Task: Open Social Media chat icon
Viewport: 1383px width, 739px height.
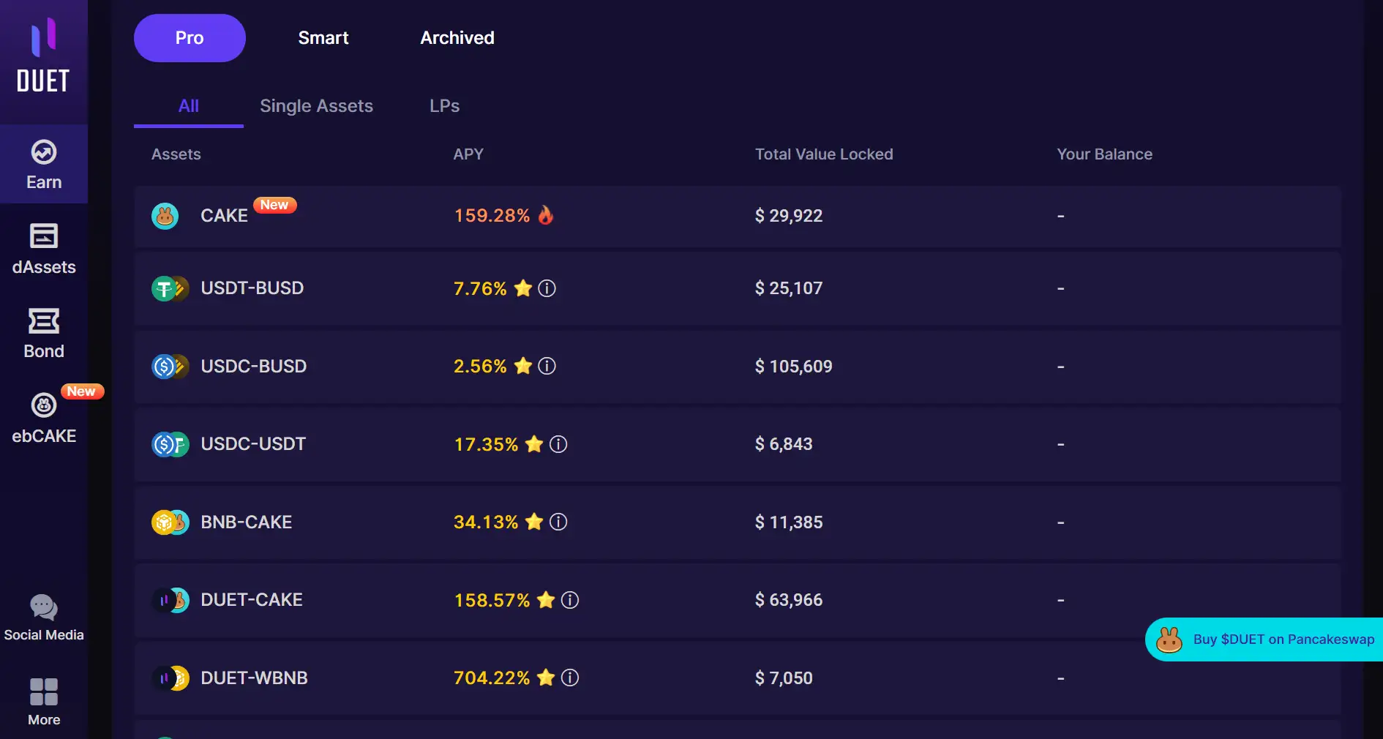Action: [x=44, y=607]
